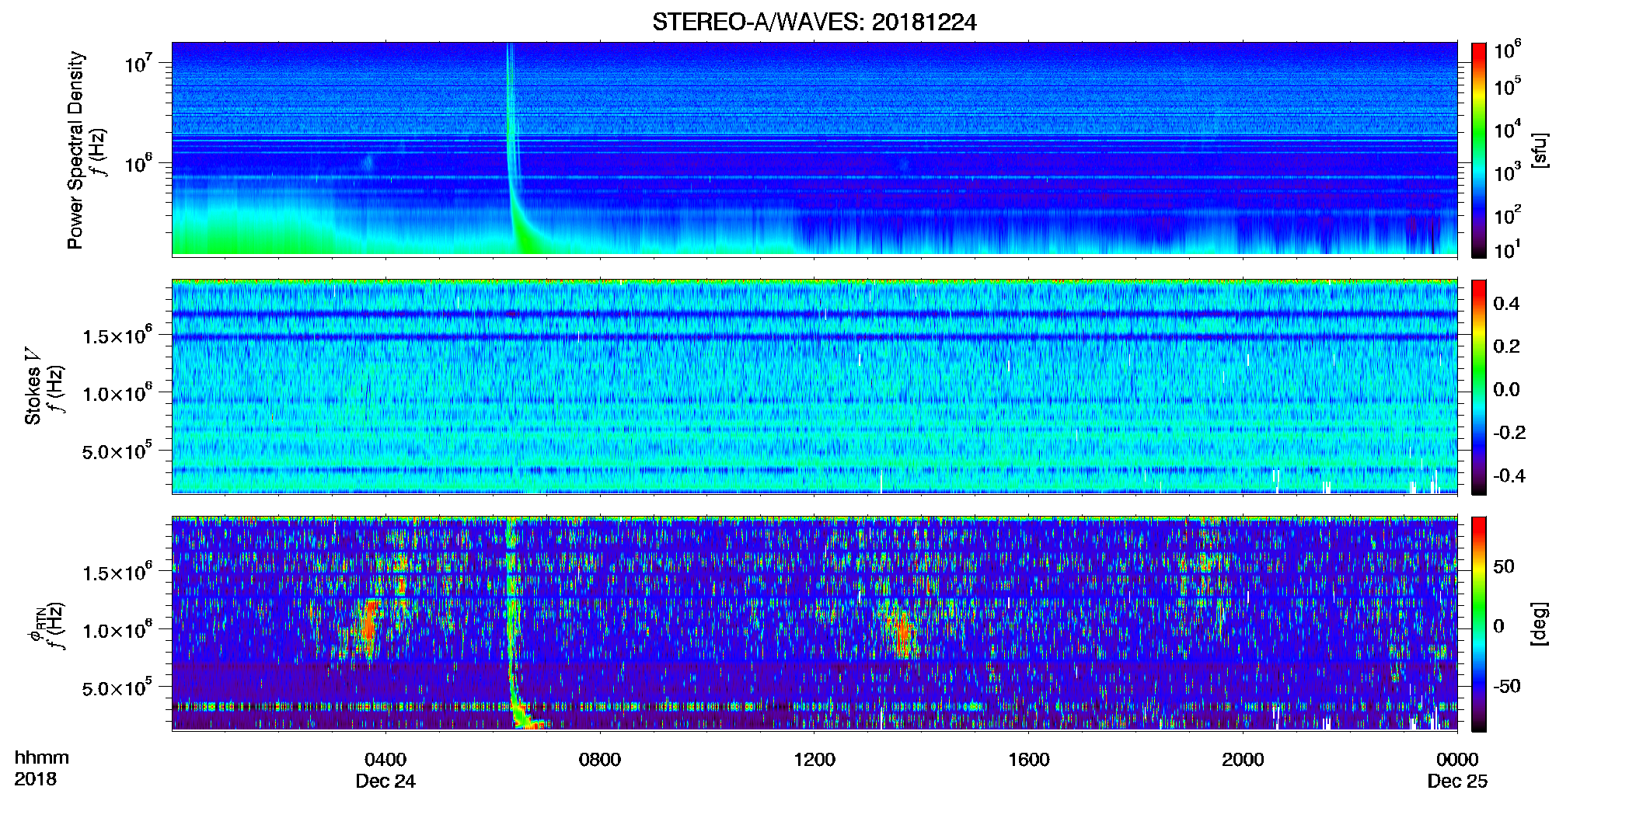Image resolution: width=1629 pixels, height=839 pixels.
Task: Click the phi RTN angle colorbar
Action: [1479, 624]
